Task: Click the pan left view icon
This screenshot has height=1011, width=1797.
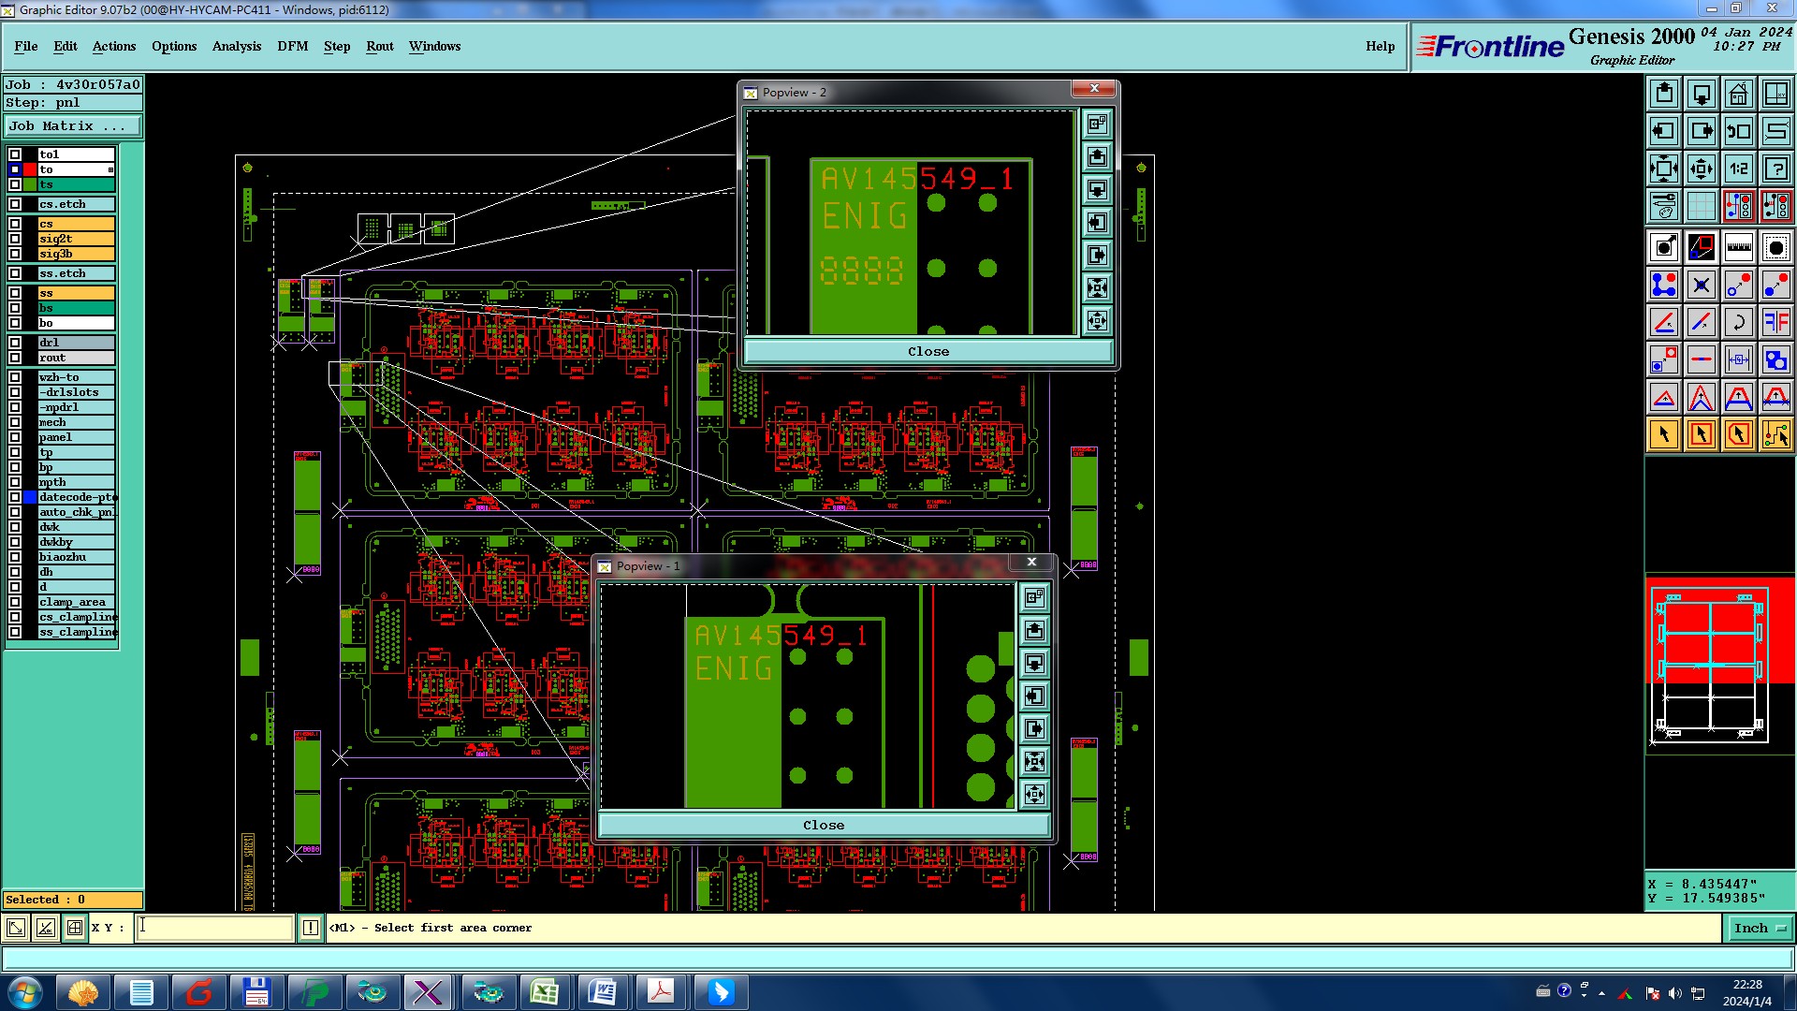Action: coord(1664,131)
